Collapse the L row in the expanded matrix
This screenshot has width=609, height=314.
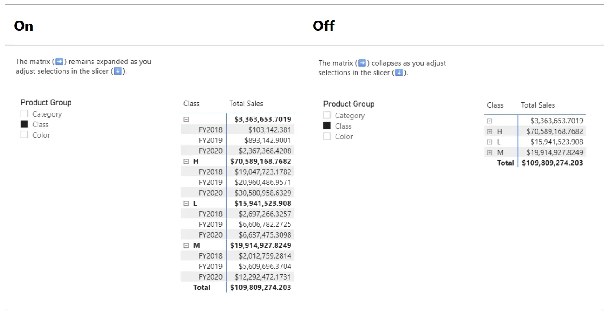coord(186,203)
